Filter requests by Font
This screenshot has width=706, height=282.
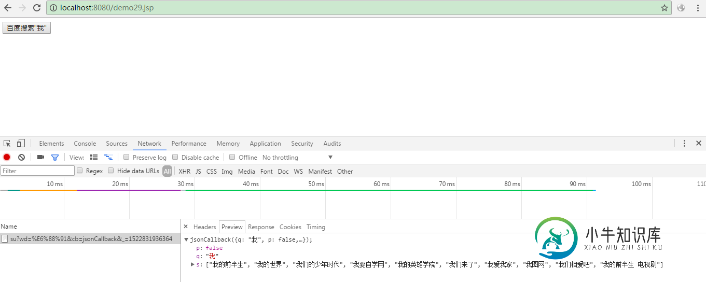(266, 171)
